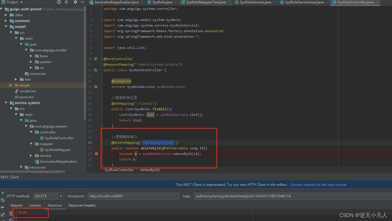This screenshot has height=221, width=392.
Task: Click the collapse all icon in Project panel
Action: [x=66, y=2]
